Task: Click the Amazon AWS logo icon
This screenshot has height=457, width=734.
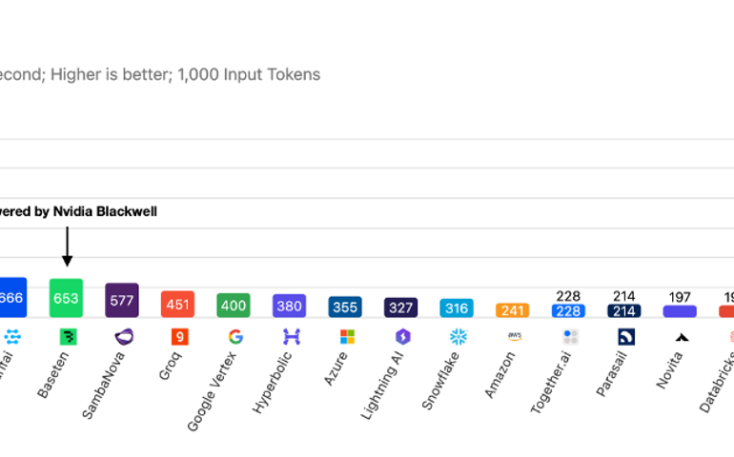Action: tap(514, 336)
